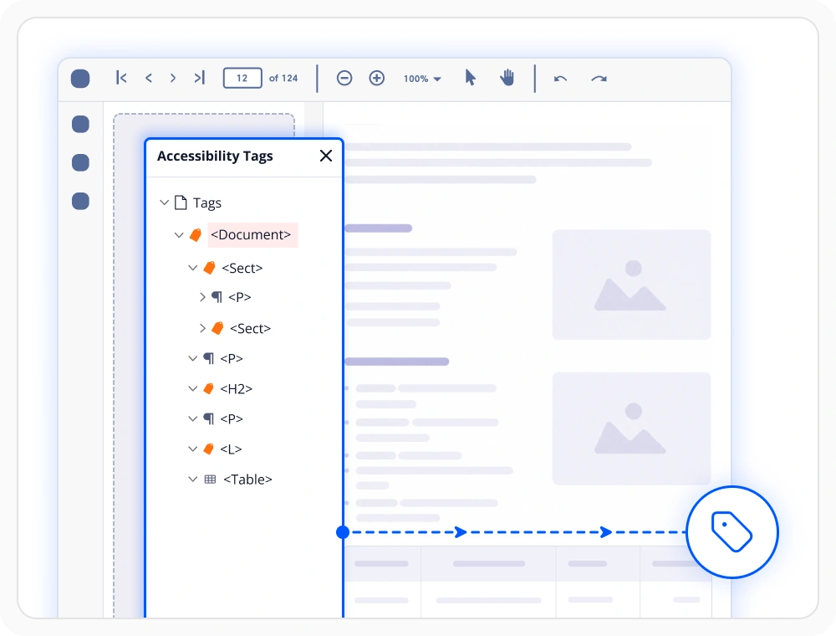Collapse the <L> list node
The image size is (836, 636).
(193, 449)
